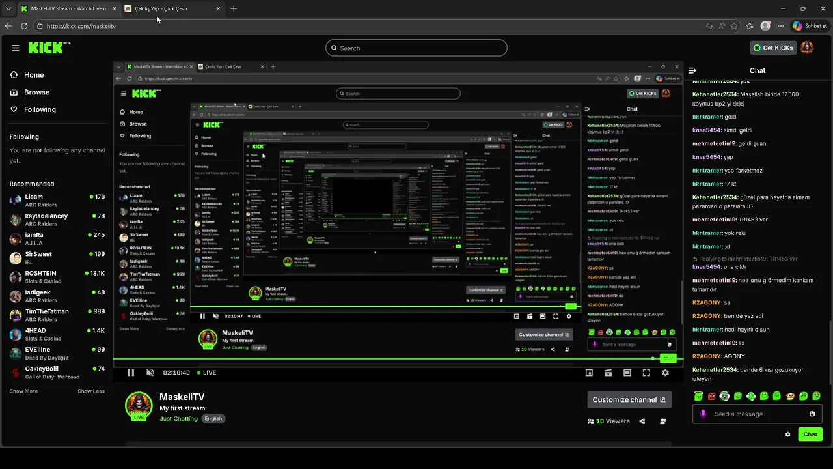Screen dimensions: 833x469
Task: Click the 'MaskeliTV' channel name heading
Action: (182, 397)
